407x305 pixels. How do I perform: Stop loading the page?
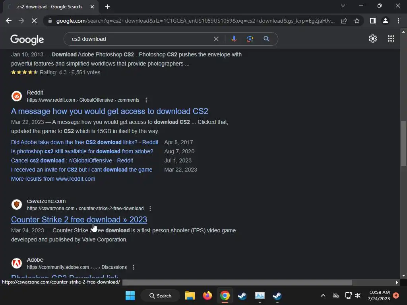pos(34,21)
